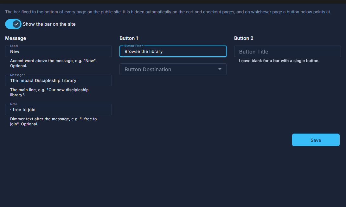Click the Show the bar on the site label
This screenshot has width=346, height=207.
[49, 24]
